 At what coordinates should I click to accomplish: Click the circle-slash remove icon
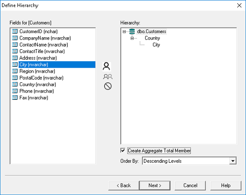tap(108, 86)
